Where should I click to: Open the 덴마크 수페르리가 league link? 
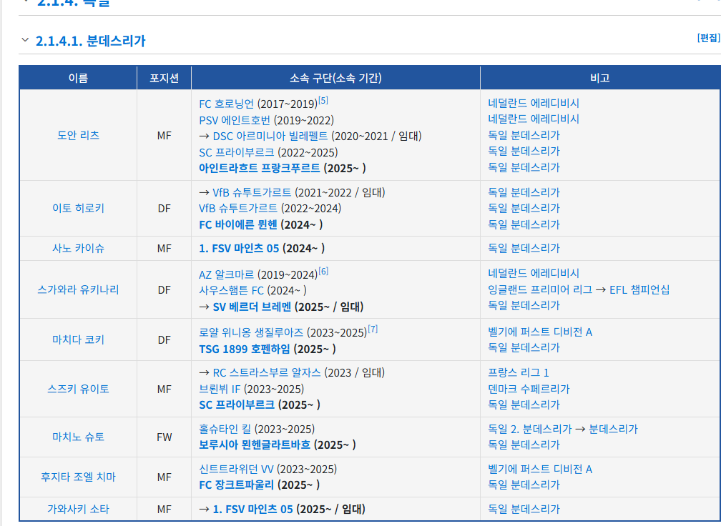(529, 389)
